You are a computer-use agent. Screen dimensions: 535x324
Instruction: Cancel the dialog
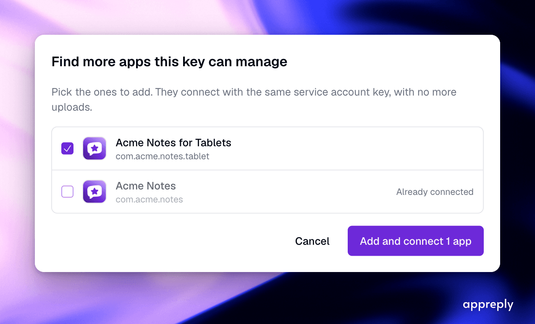click(312, 241)
